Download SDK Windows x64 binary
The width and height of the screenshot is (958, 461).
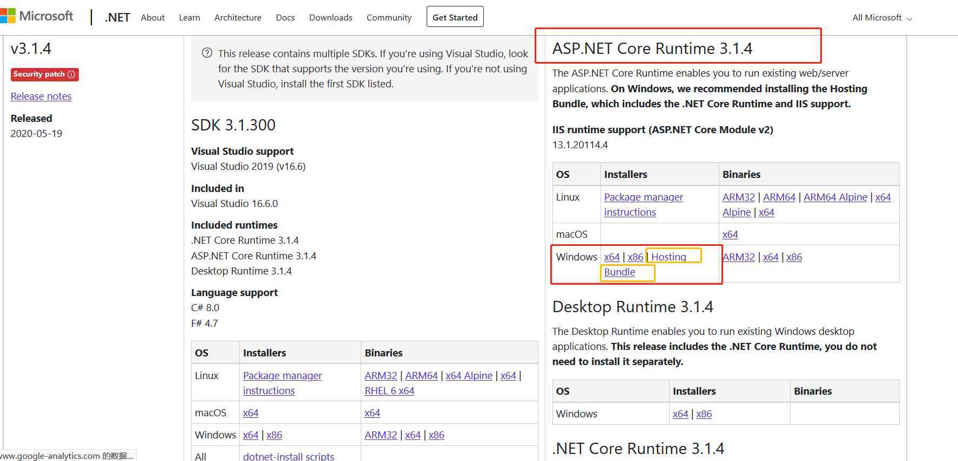(x=413, y=435)
